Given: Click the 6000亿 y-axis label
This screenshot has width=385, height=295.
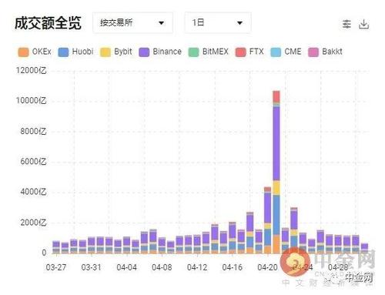Looking at the screenshot, I should (x=33, y=161).
